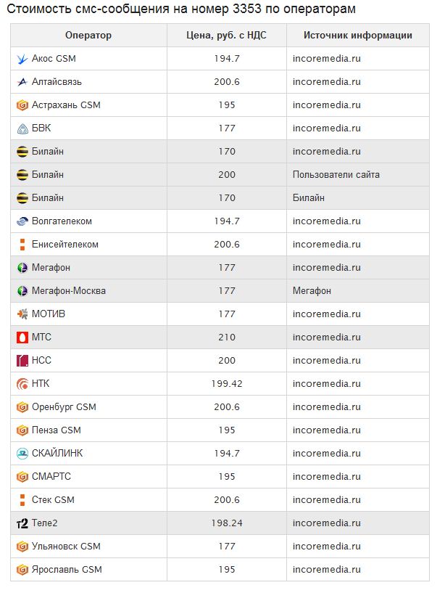
Task: Click the МТС red logo icon
Action: click(22, 338)
